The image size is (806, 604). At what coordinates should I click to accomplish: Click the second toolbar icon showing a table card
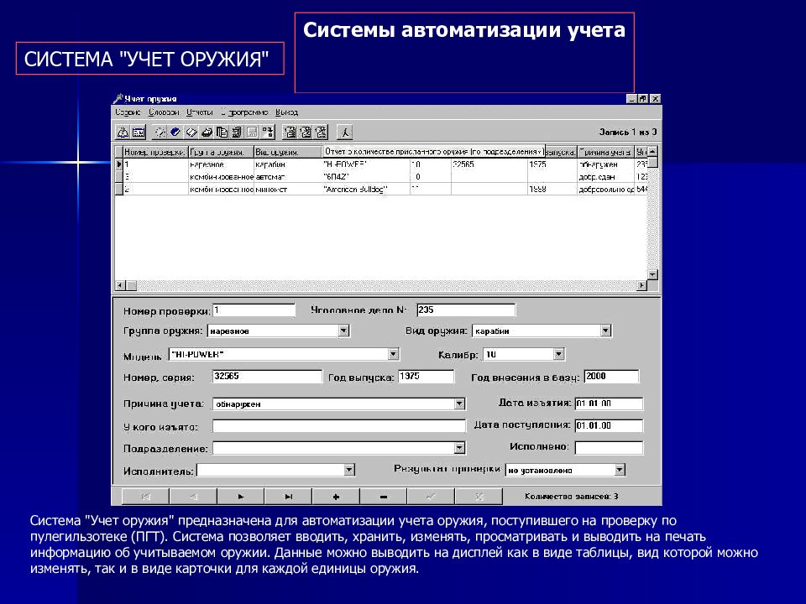139,133
